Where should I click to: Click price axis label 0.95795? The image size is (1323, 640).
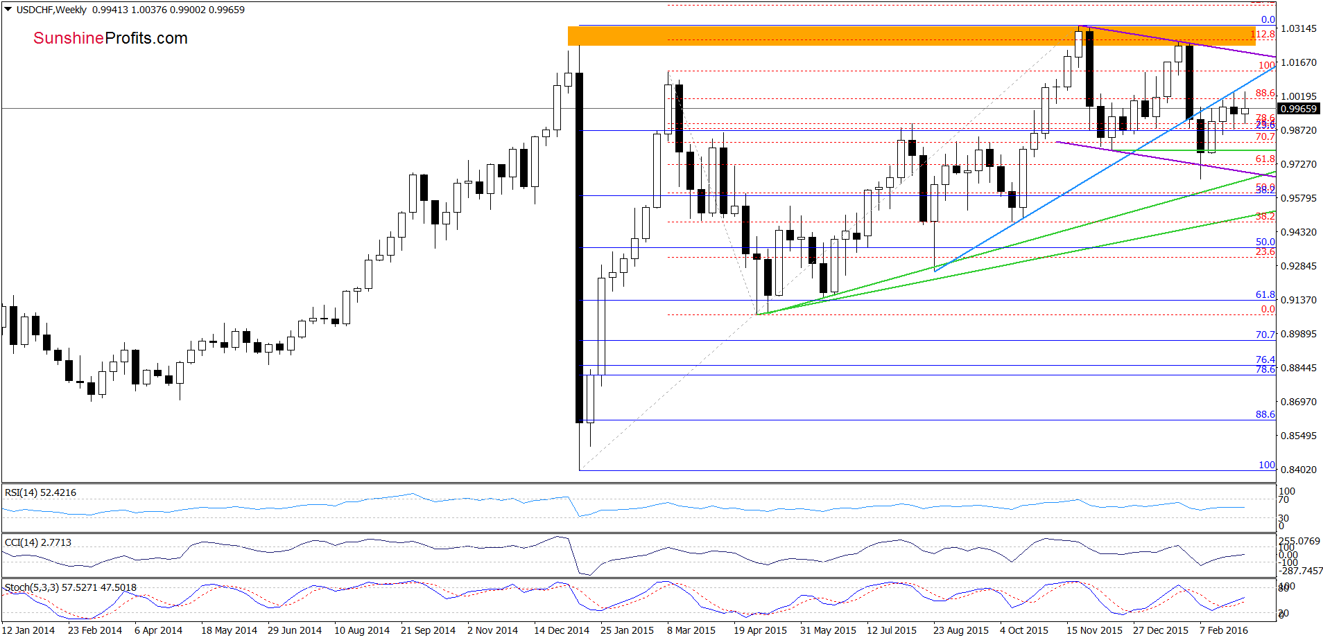[x=1299, y=198]
